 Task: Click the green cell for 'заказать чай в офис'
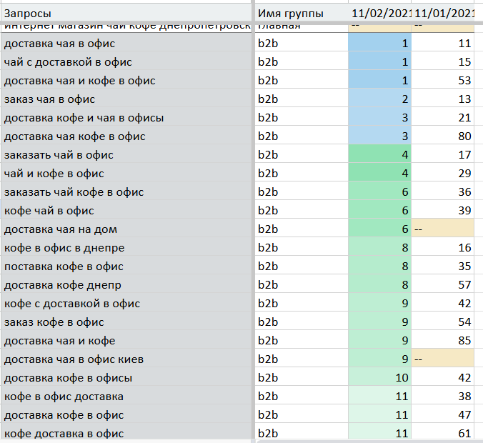click(380, 155)
